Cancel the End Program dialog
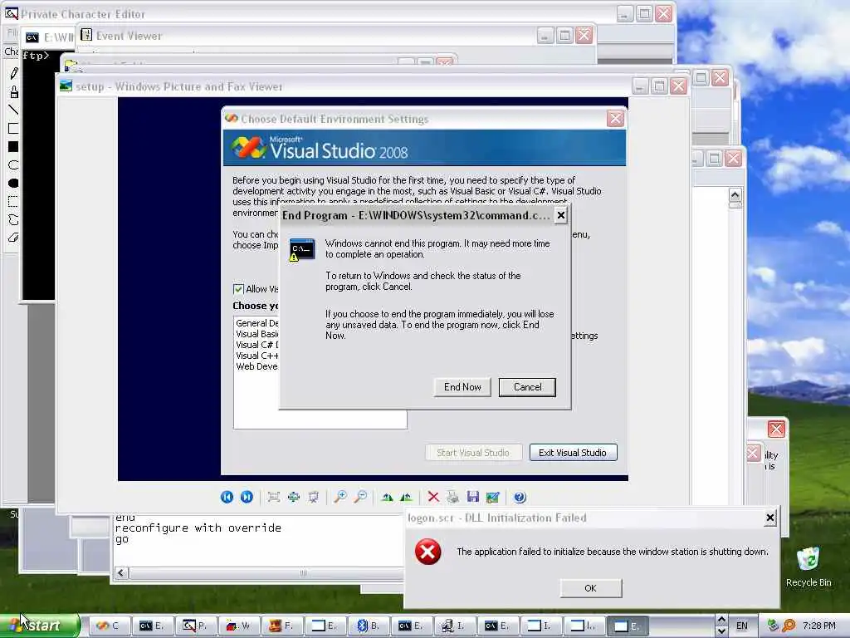 click(527, 387)
